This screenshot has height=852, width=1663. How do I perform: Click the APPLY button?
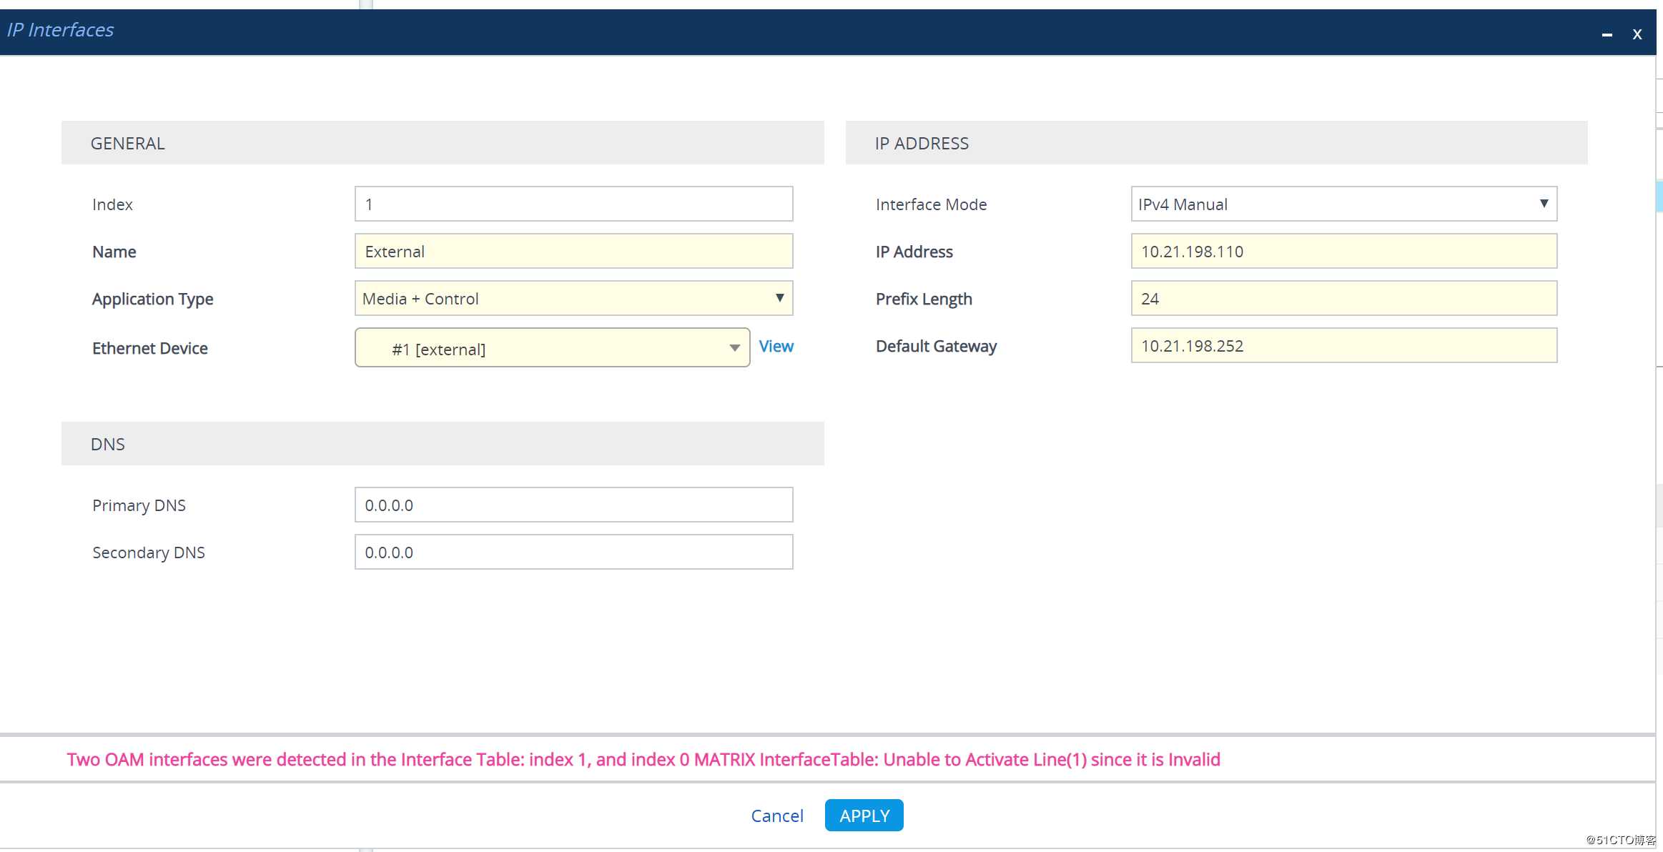click(x=864, y=816)
